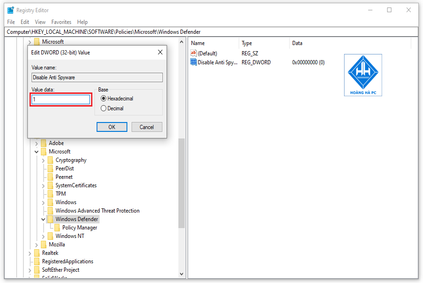Click the Cancel button in the dialog
Viewport: 423px width, 283px height.
click(x=147, y=127)
